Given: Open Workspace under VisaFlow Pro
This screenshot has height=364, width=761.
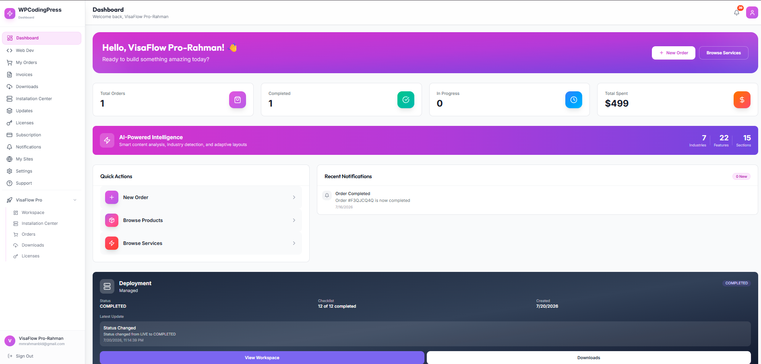Looking at the screenshot, I should click(45, 213).
